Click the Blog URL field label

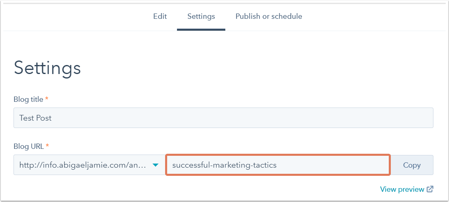[29, 146]
